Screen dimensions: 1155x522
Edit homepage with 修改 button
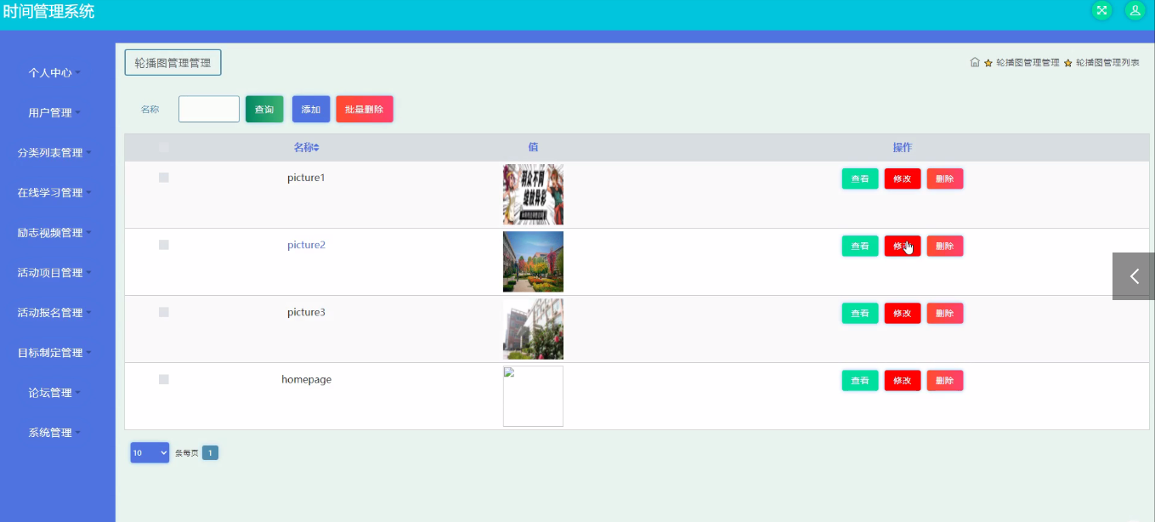903,380
